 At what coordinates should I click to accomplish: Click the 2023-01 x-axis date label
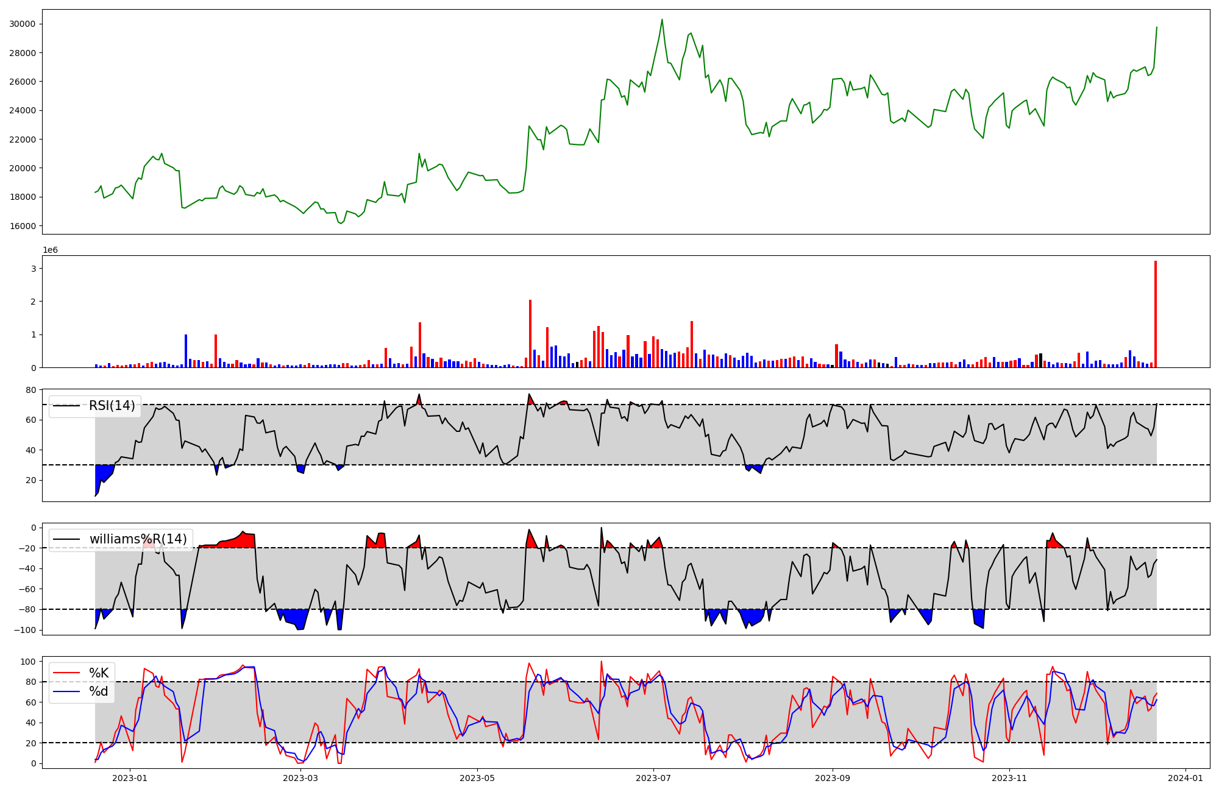pos(130,778)
